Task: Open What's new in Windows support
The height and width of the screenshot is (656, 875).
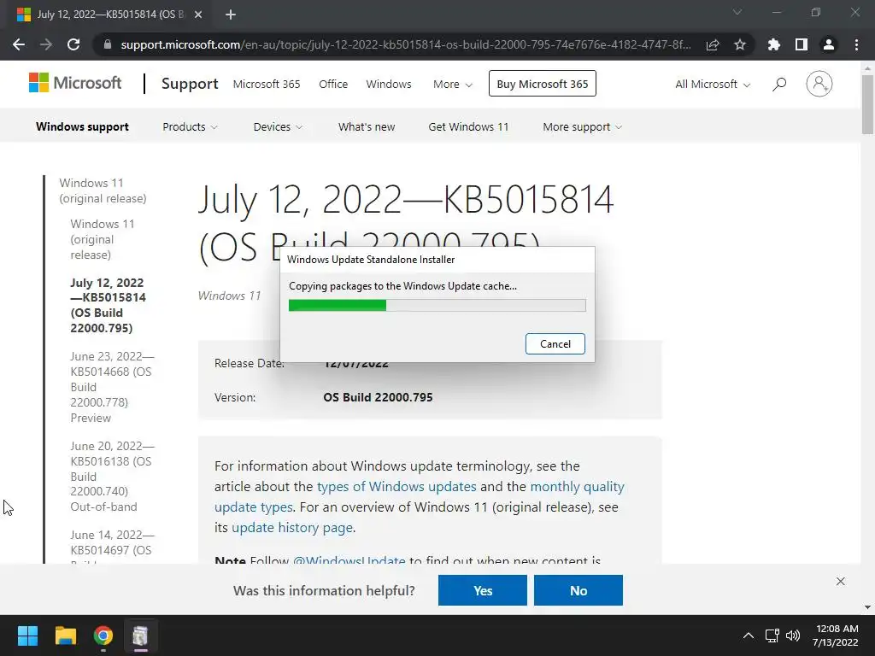Action: tap(366, 126)
